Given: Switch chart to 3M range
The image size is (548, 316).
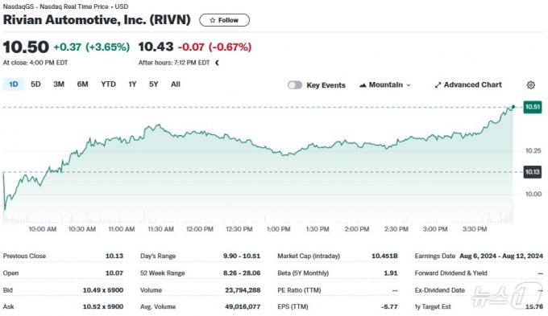Looking at the screenshot, I should click(x=59, y=84).
